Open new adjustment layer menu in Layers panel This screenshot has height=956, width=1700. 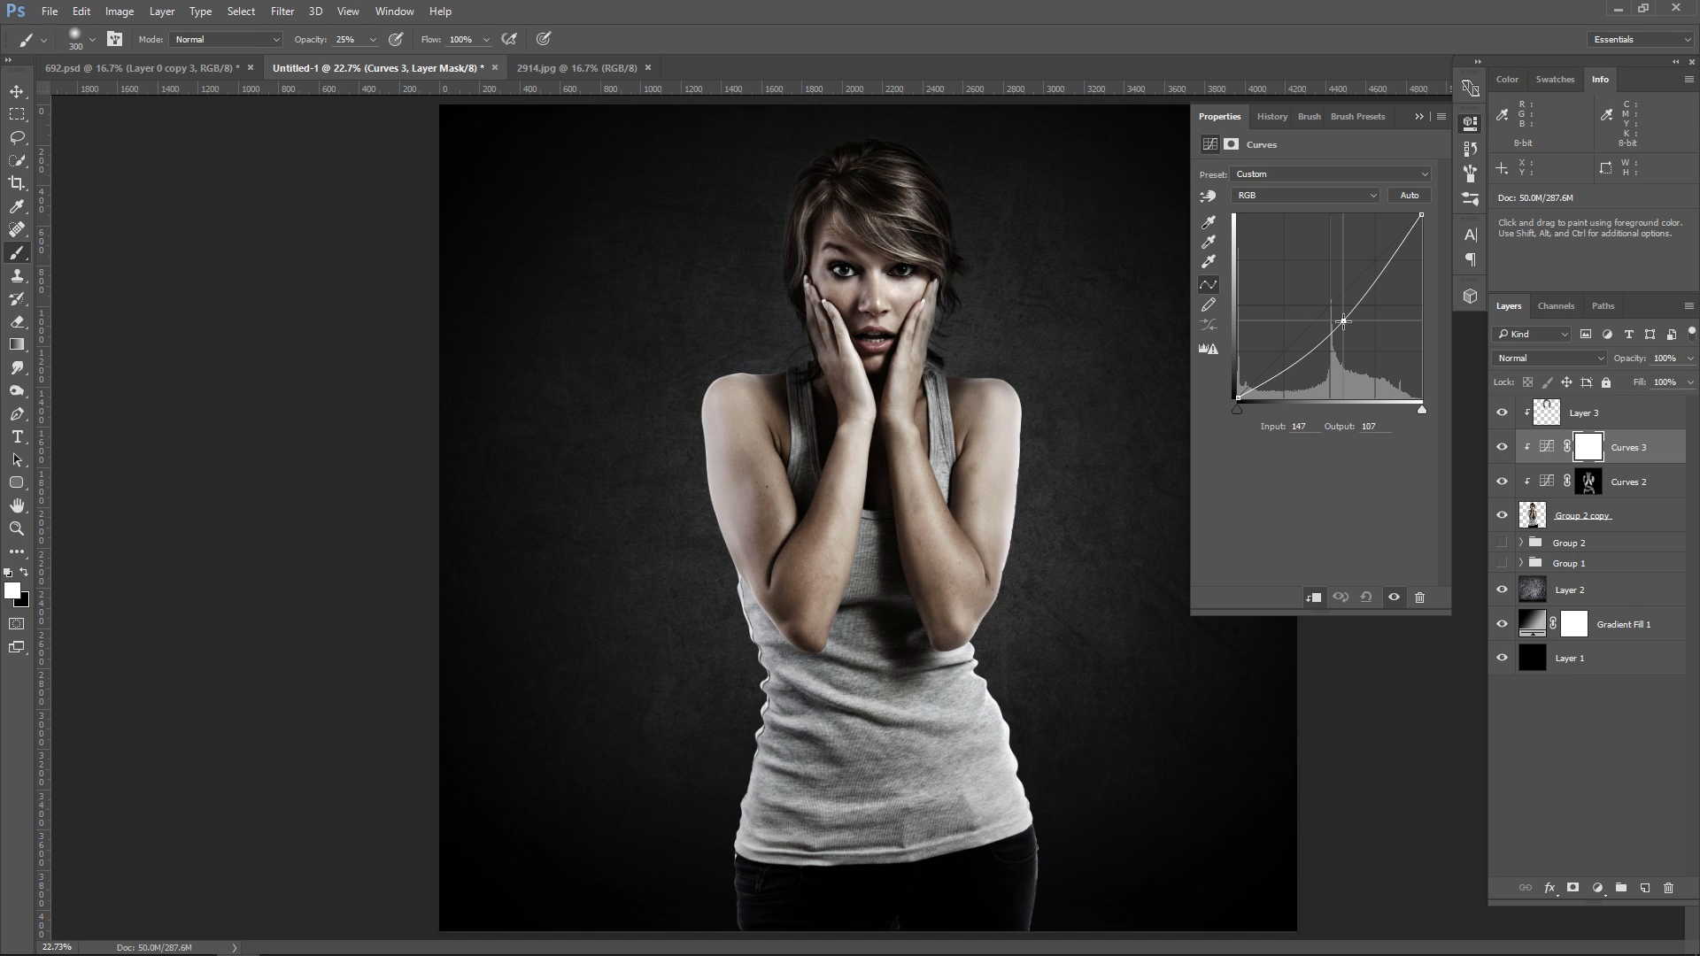point(1597,888)
